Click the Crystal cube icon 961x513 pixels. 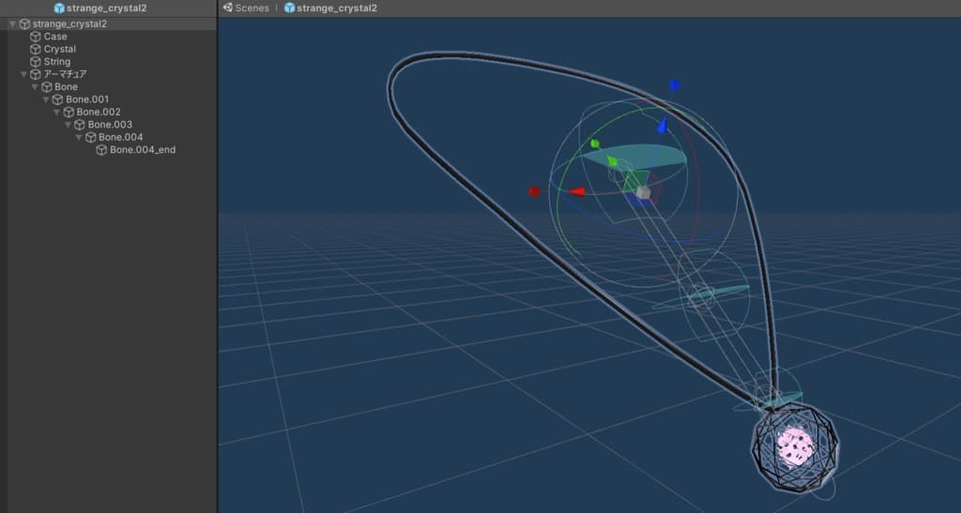tap(36, 49)
